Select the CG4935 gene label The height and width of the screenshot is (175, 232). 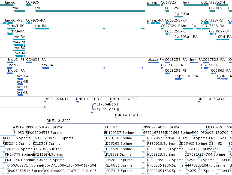(32, 2)
